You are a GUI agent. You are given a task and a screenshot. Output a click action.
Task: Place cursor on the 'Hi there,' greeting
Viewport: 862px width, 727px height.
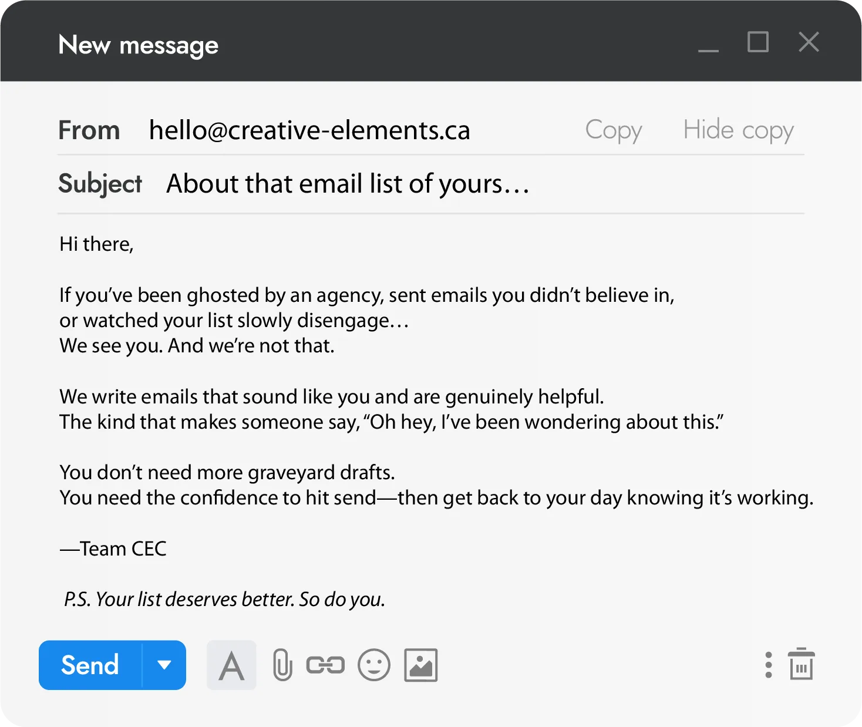click(x=97, y=244)
